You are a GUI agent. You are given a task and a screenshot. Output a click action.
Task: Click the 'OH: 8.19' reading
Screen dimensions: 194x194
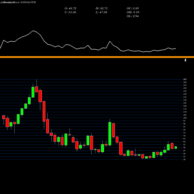coord(133,12)
